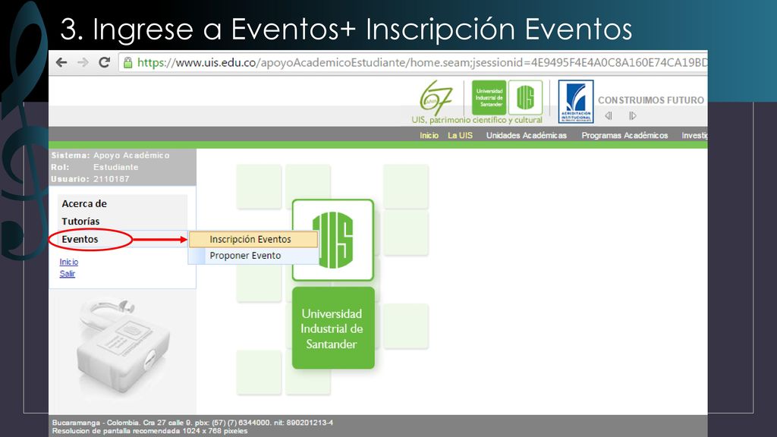Open the Inicio top navigation item
This screenshot has height=437, width=777.
tap(429, 135)
